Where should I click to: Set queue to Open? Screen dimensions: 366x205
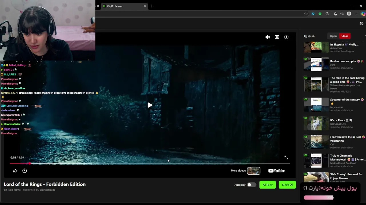[333, 36]
